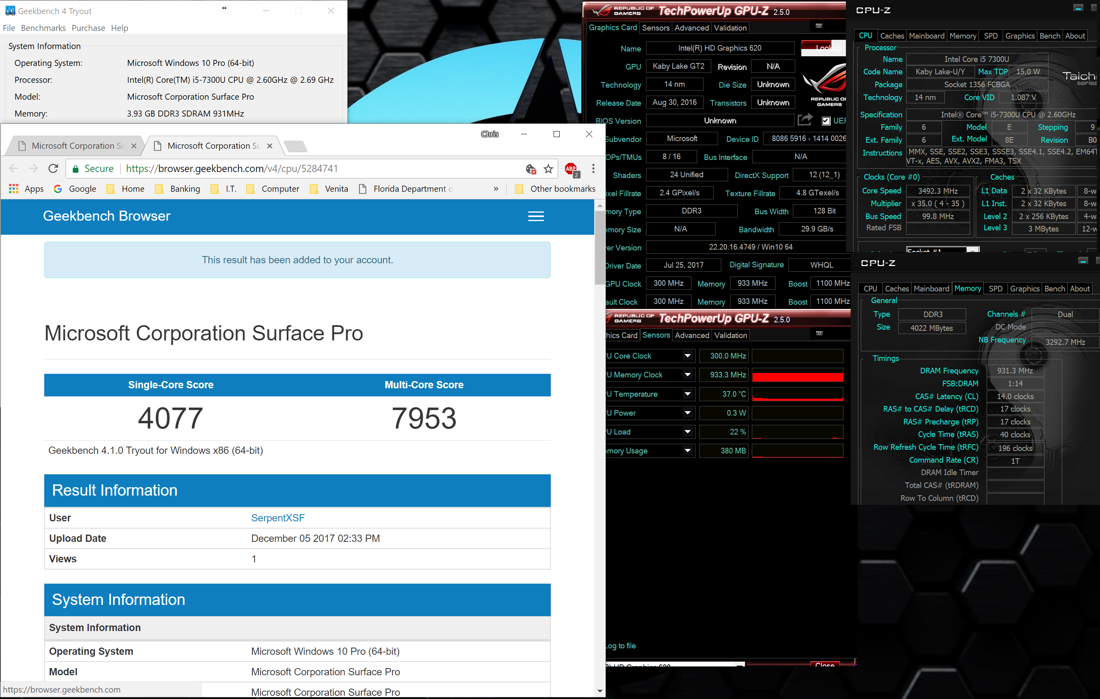Open a new Chrome tab
The image size is (1100, 699).
(x=295, y=146)
